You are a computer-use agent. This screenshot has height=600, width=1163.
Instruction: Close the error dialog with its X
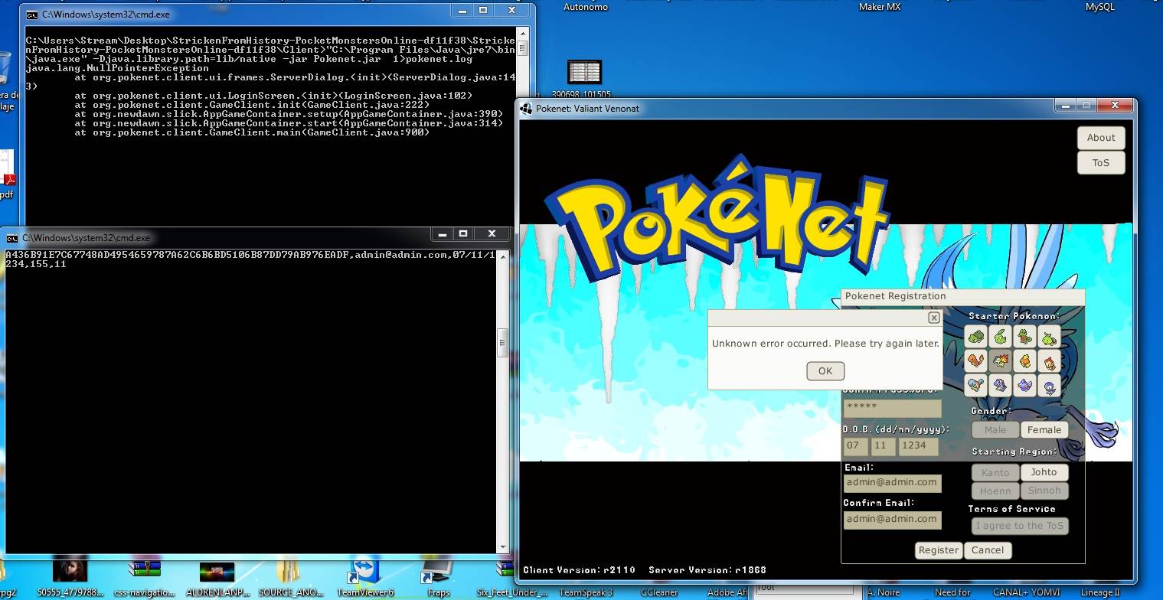click(934, 318)
